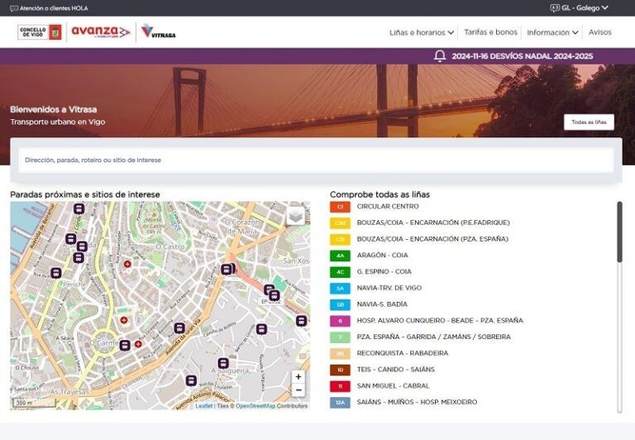This screenshot has height=440, width=635.
Task: Click the Concello de Vigo logo
Action: pos(40,32)
